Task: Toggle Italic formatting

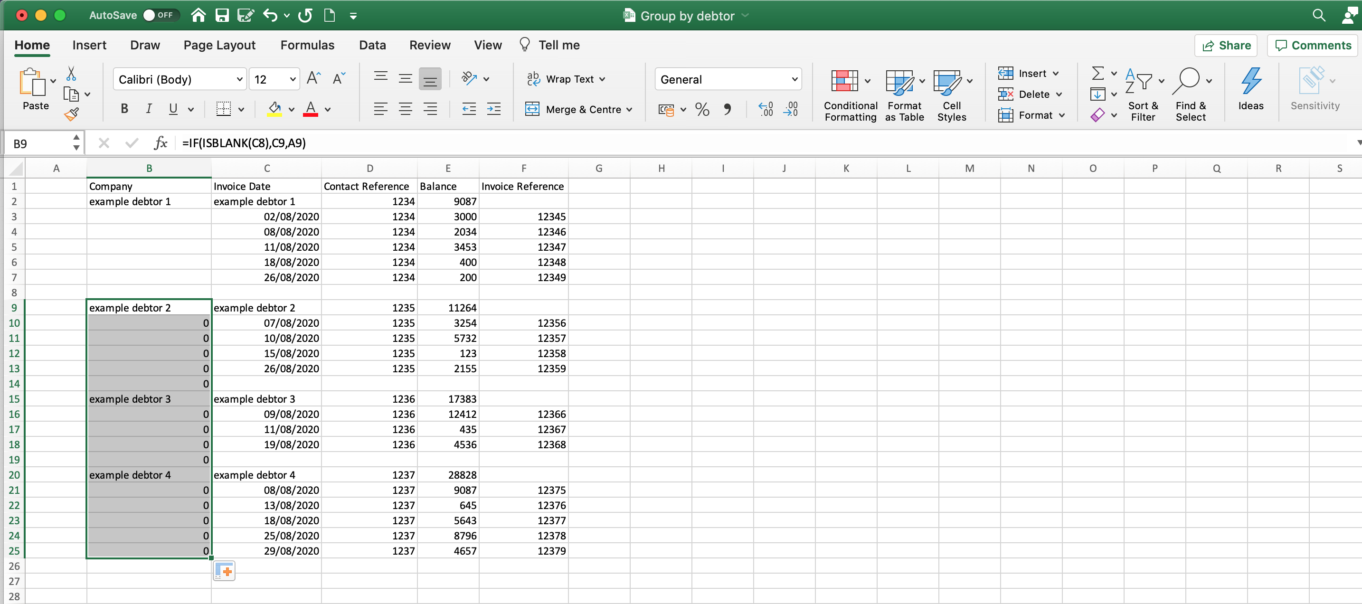Action: coord(149,109)
